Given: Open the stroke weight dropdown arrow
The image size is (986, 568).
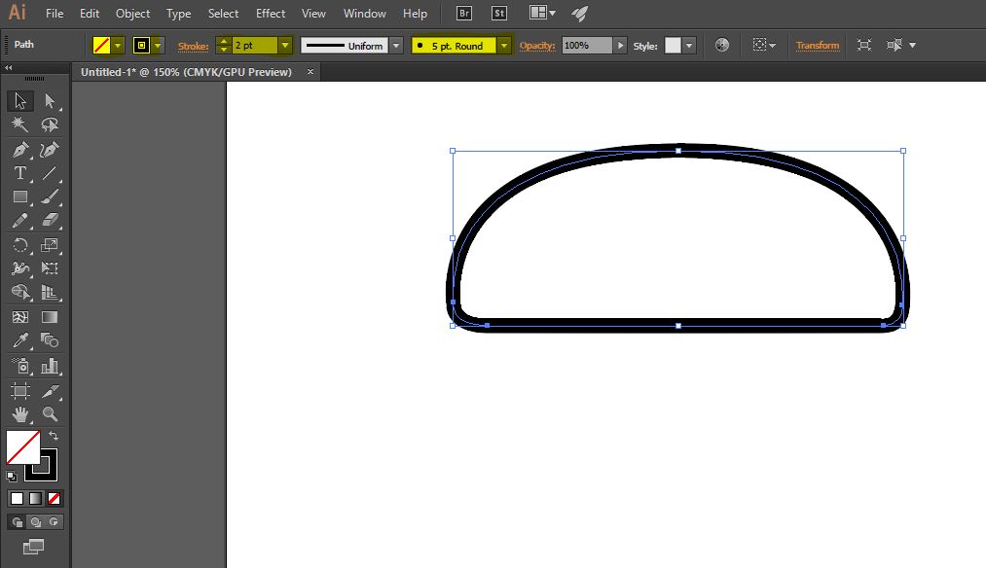Looking at the screenshot, I should pos(284,46).
